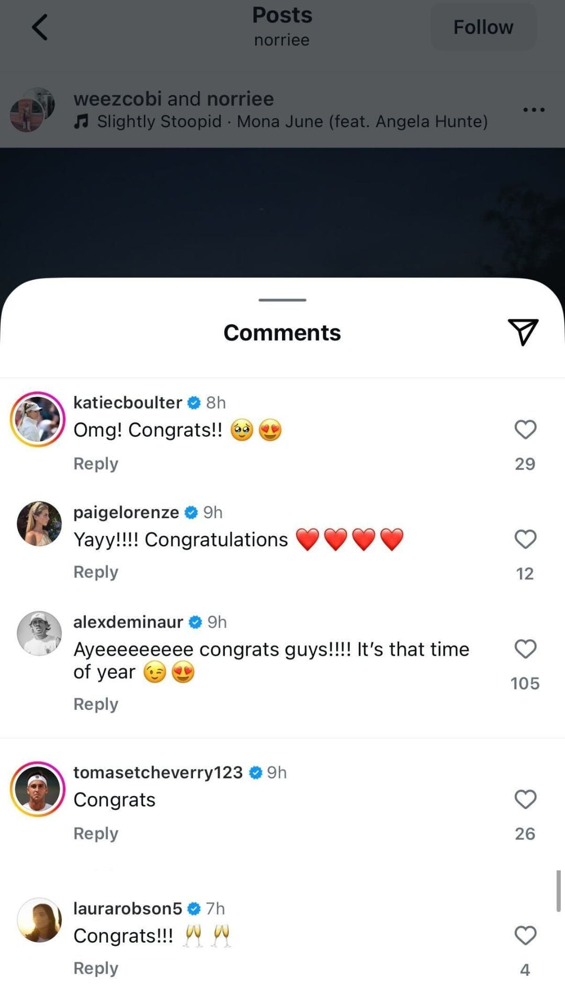Tap the music note icon for Slightly Stoopid

(81, 121)
